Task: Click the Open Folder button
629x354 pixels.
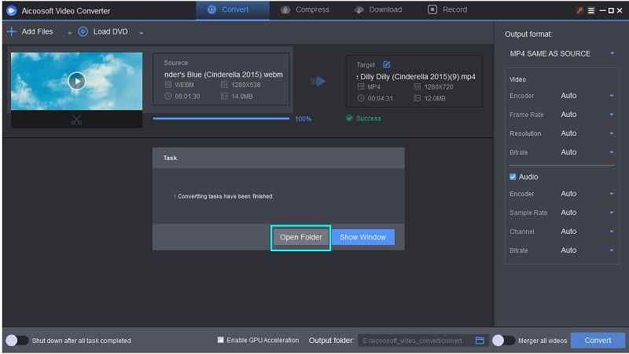Action: coord(301,237)
